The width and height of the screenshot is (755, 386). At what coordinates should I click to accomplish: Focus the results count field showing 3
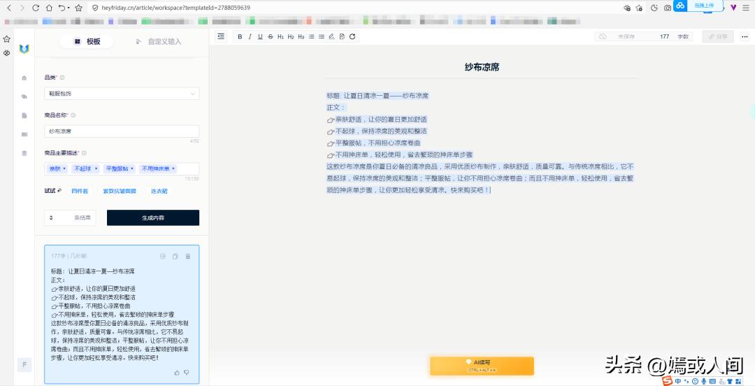pos(70,217)
